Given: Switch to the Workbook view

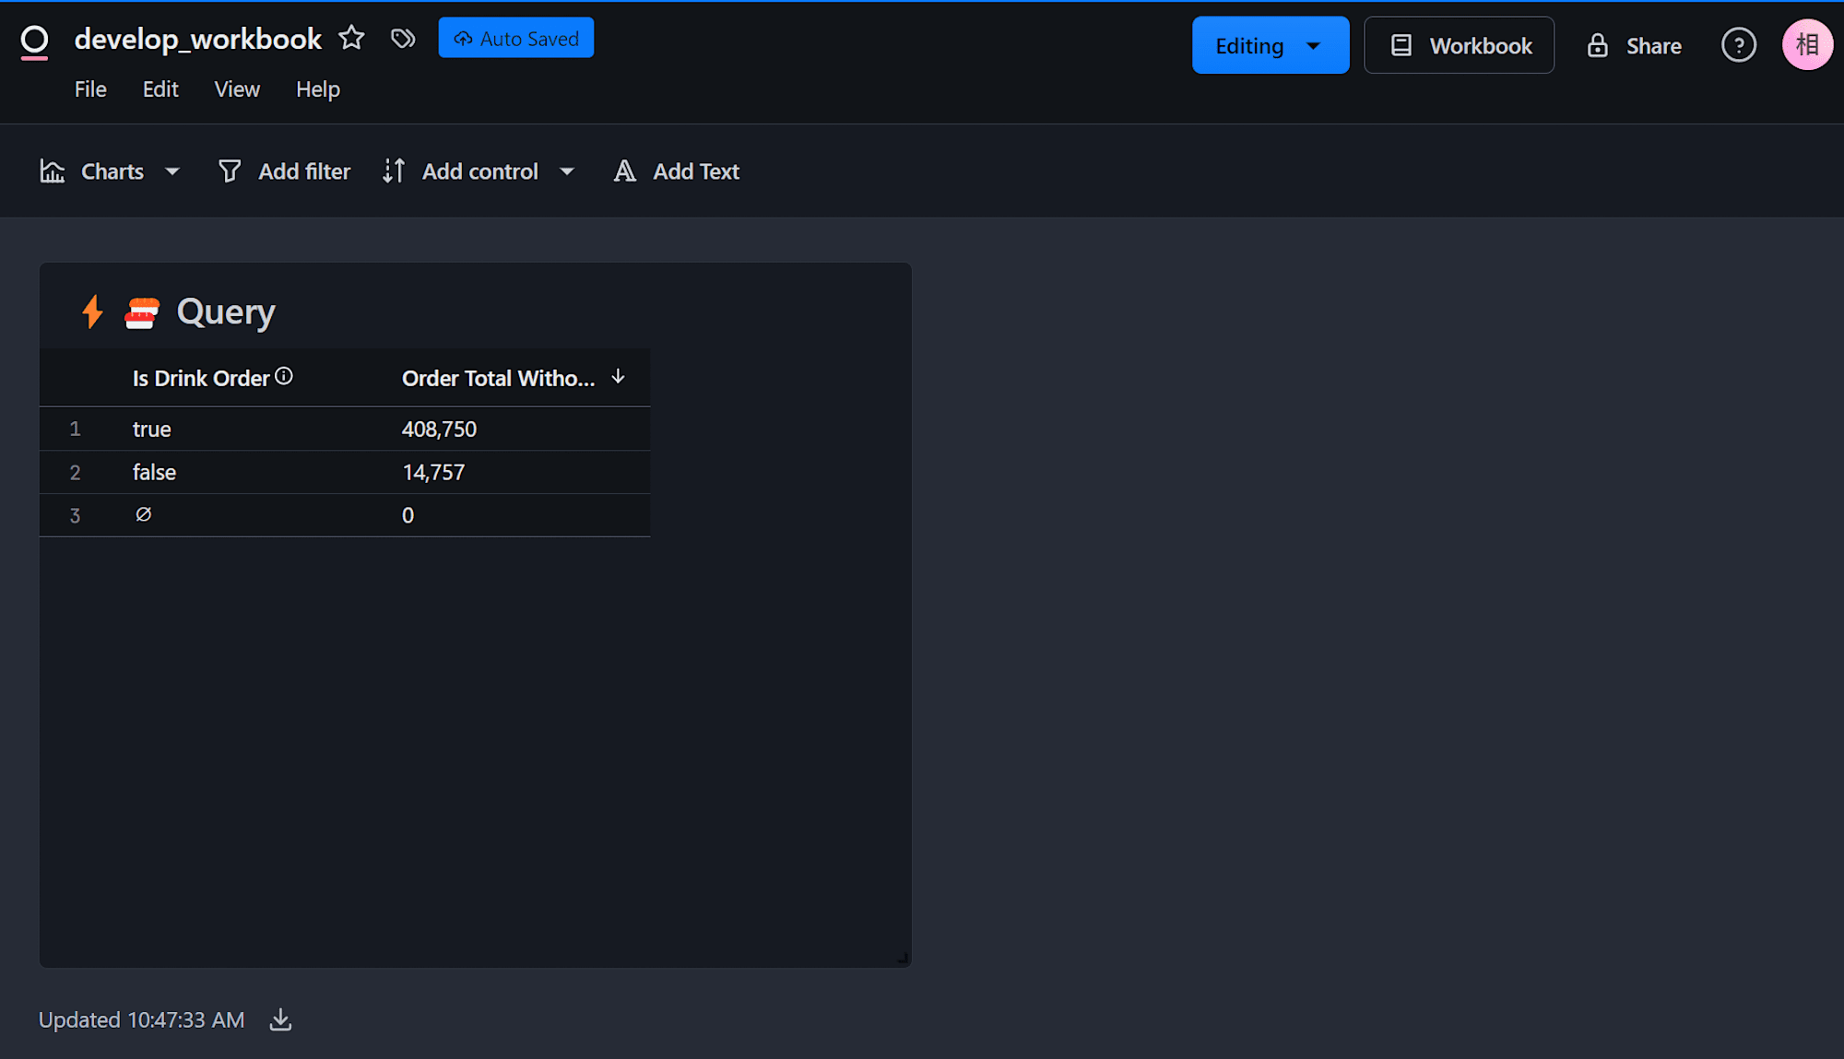Looking at the screenshot, I should point(1459,45).
